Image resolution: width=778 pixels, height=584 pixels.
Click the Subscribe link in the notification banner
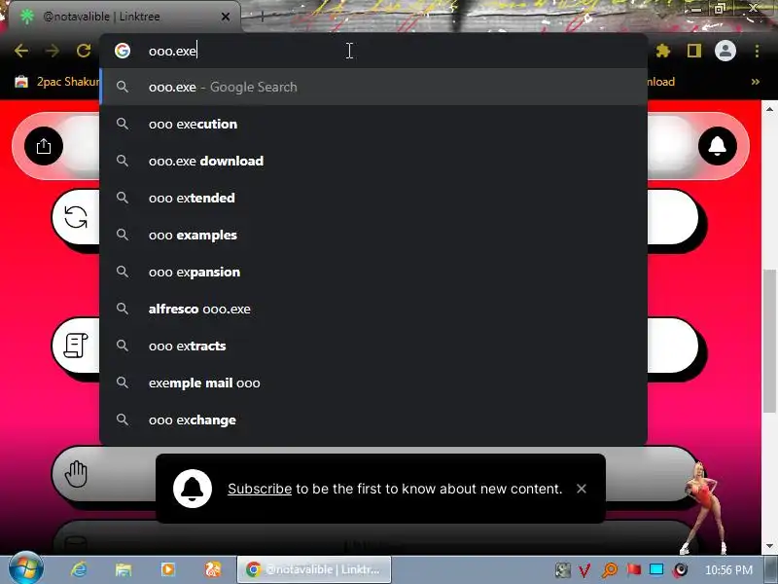tap(260, 489)
